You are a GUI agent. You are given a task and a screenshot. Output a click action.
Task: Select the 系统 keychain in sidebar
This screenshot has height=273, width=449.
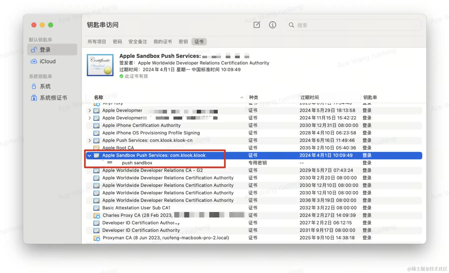pyautogui.click(x=52, y=86)
